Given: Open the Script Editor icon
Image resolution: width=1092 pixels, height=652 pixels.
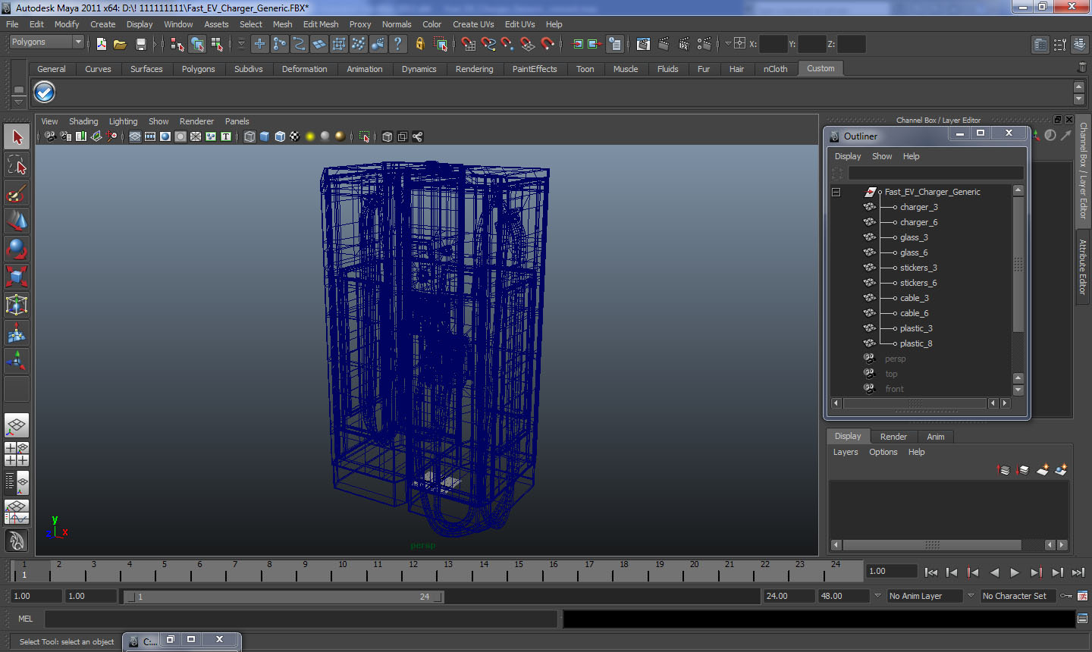Looking at the screenshot, I should tap(1082, 619).
